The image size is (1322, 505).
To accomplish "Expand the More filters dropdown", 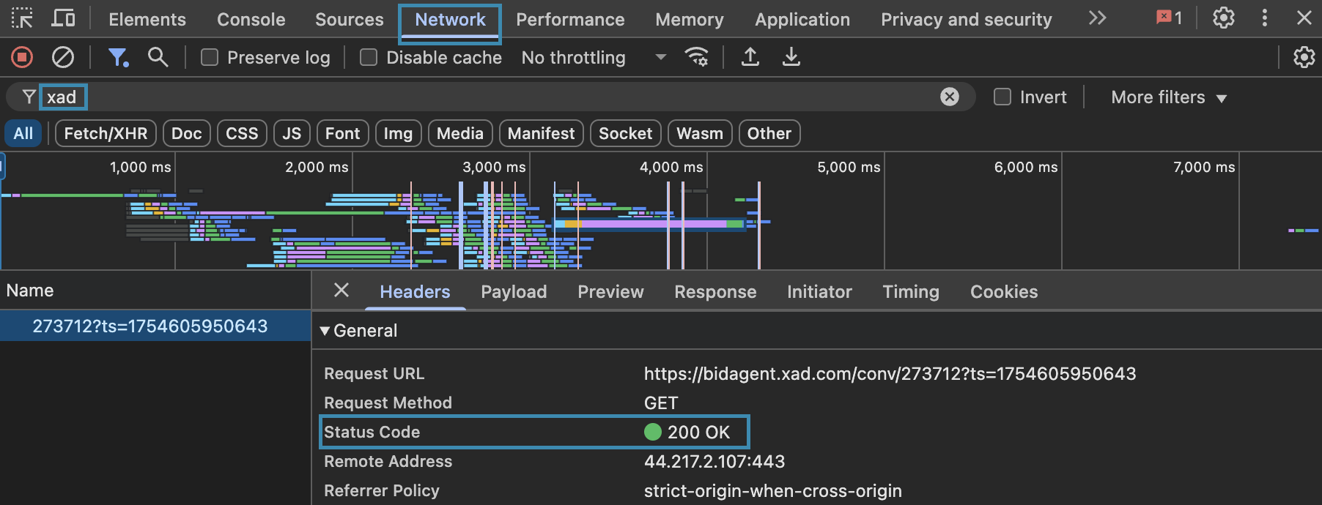I will pyautogui.click(x=1168, y=97).
